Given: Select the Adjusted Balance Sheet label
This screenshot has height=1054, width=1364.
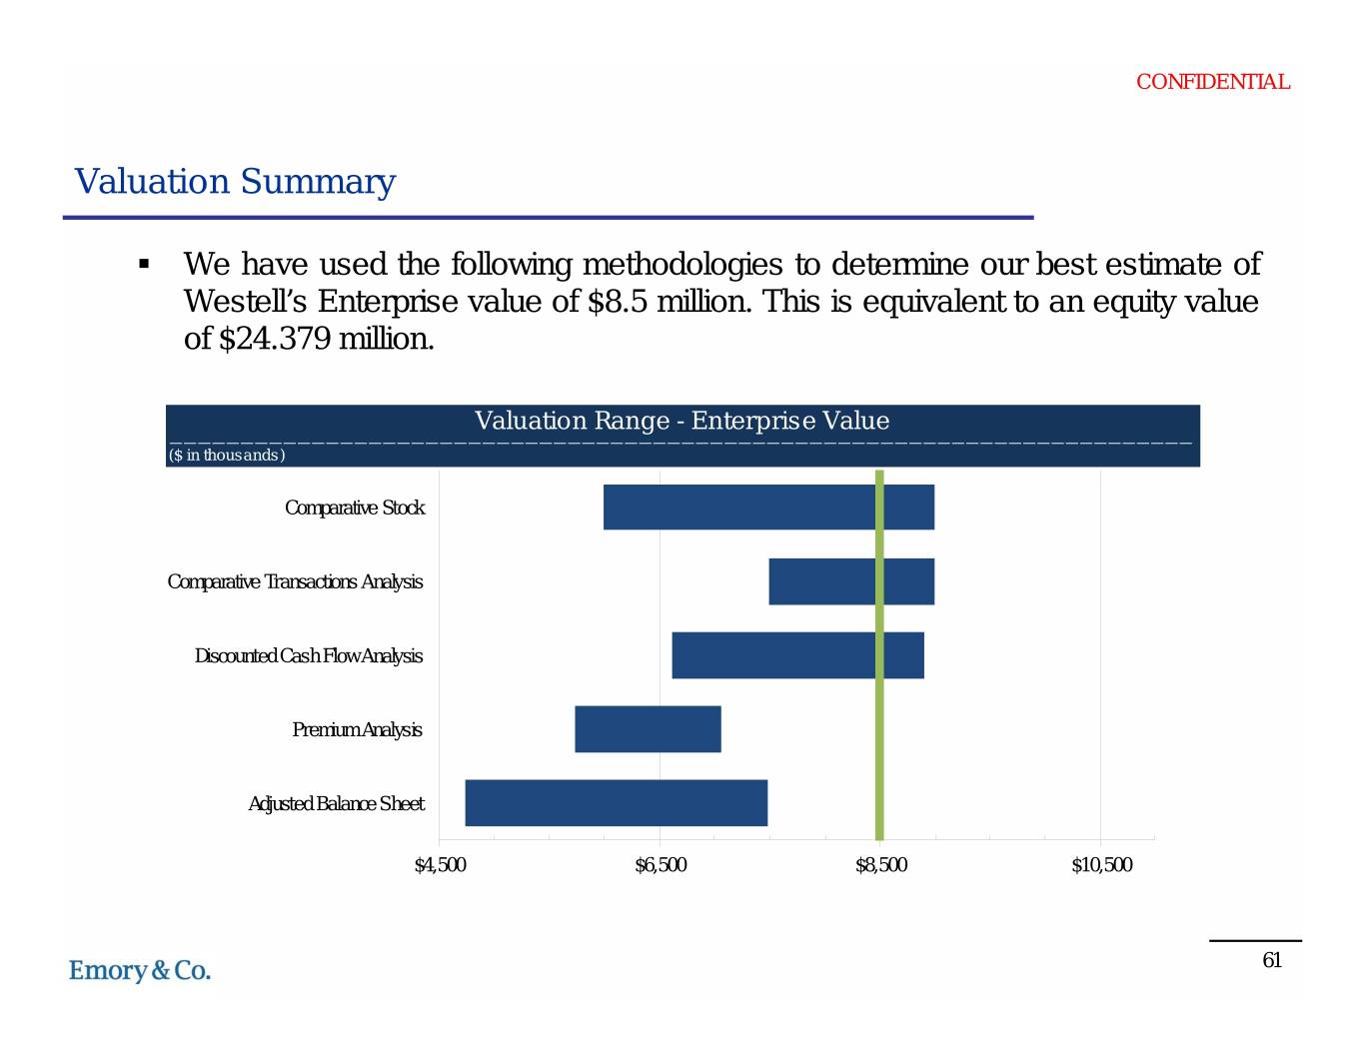Looking at the screenshot, I should pyautogui.click(x=336, y=803).
